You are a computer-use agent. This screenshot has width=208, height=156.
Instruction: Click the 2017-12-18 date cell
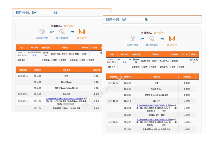[x=23, y=76]
